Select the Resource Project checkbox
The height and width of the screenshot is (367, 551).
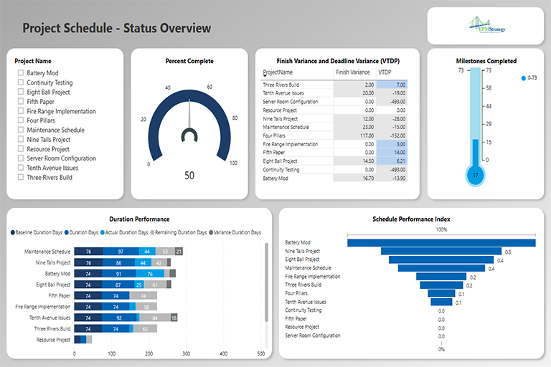(x=21, y=148)
